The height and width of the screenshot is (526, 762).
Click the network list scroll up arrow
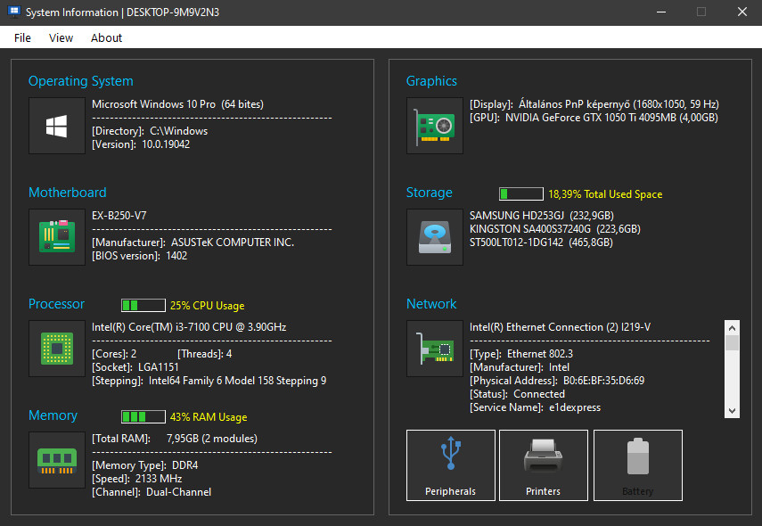click(x=732, y=328)
